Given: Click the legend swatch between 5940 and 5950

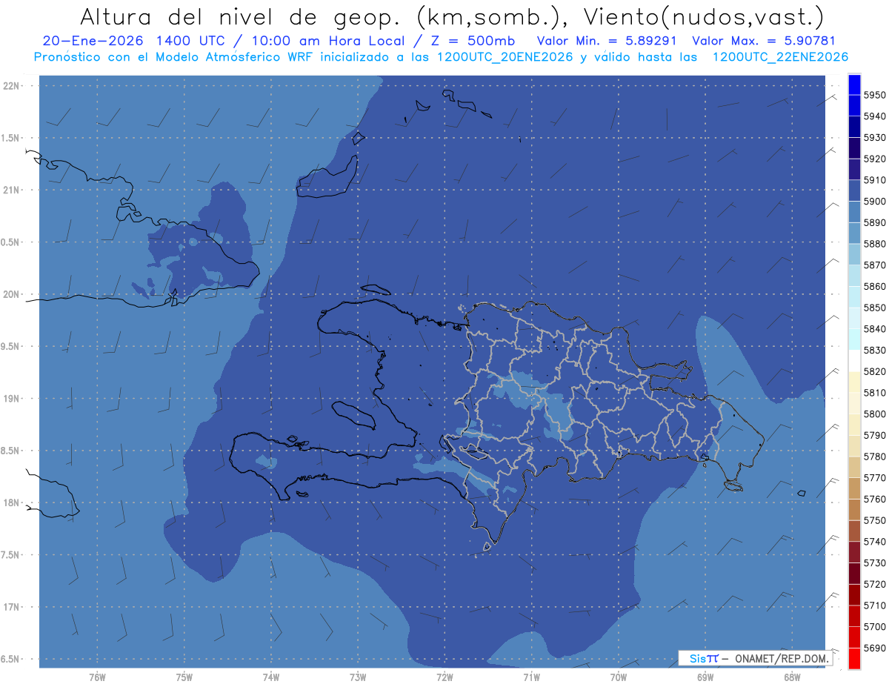Looking at the screenshot, I should pos(854,106).
